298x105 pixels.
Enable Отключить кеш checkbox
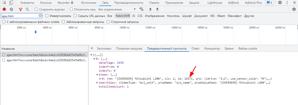pos(71,9)
